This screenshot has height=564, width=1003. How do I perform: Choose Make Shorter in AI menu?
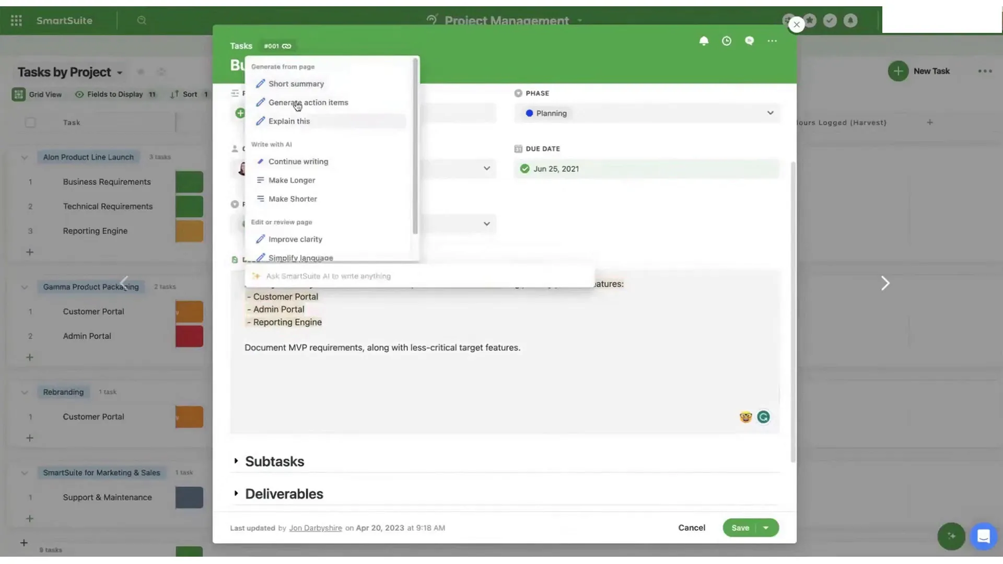[x=292, y=199]
